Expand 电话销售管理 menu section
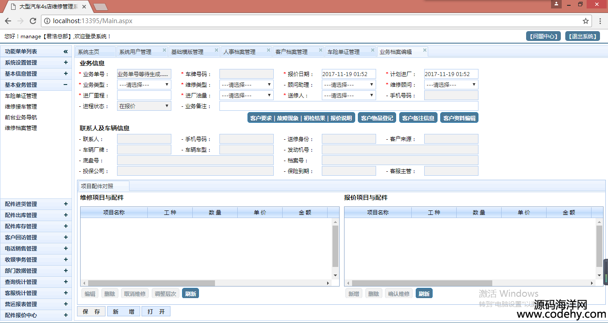The image size is (608, 323). pyautogui.click(x=65, y=249)
